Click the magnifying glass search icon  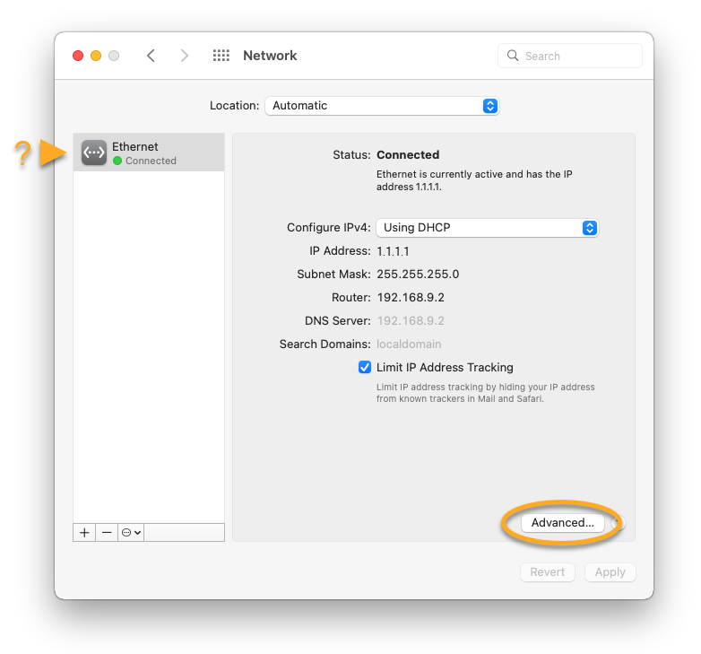coord(513,56)
